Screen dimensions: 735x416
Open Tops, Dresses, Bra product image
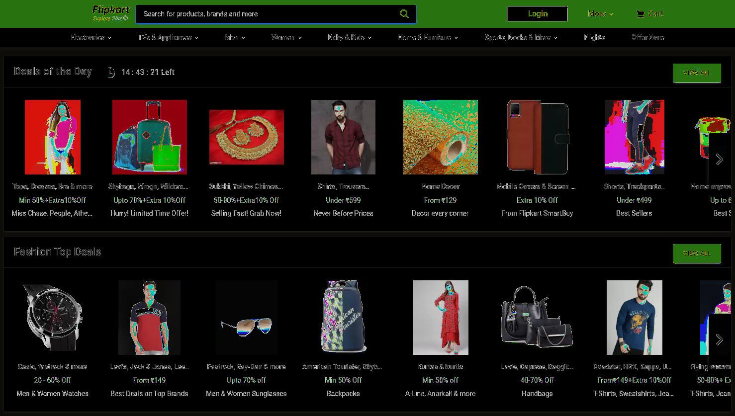pyautogui.click(x=53, y=137)
